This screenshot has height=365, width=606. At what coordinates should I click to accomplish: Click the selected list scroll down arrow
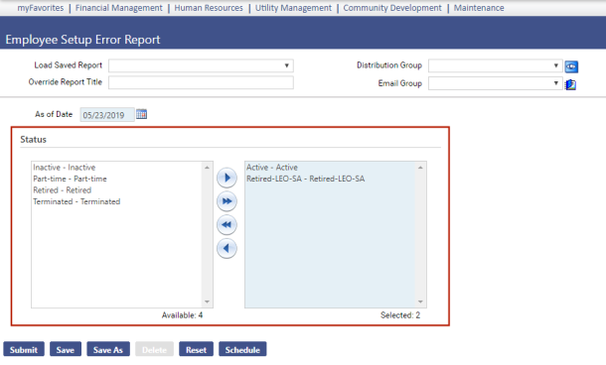pyautogui.click(x=420, y=302)
